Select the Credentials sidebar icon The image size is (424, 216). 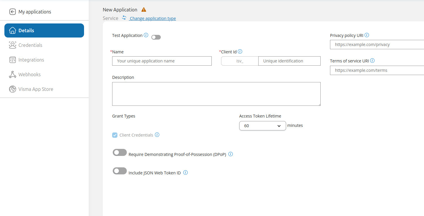coord(13,45)
